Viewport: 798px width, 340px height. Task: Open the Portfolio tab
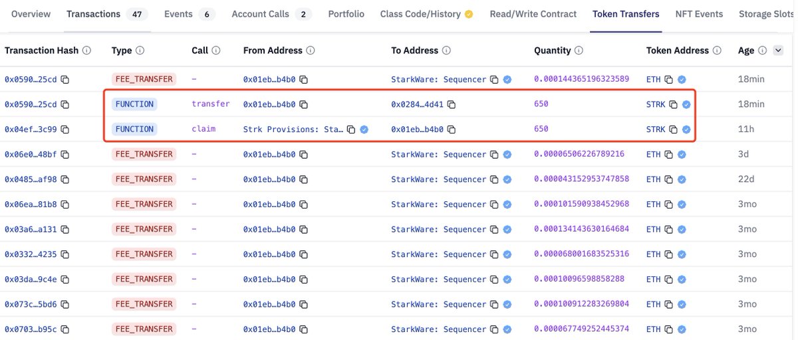click(346, 14)
